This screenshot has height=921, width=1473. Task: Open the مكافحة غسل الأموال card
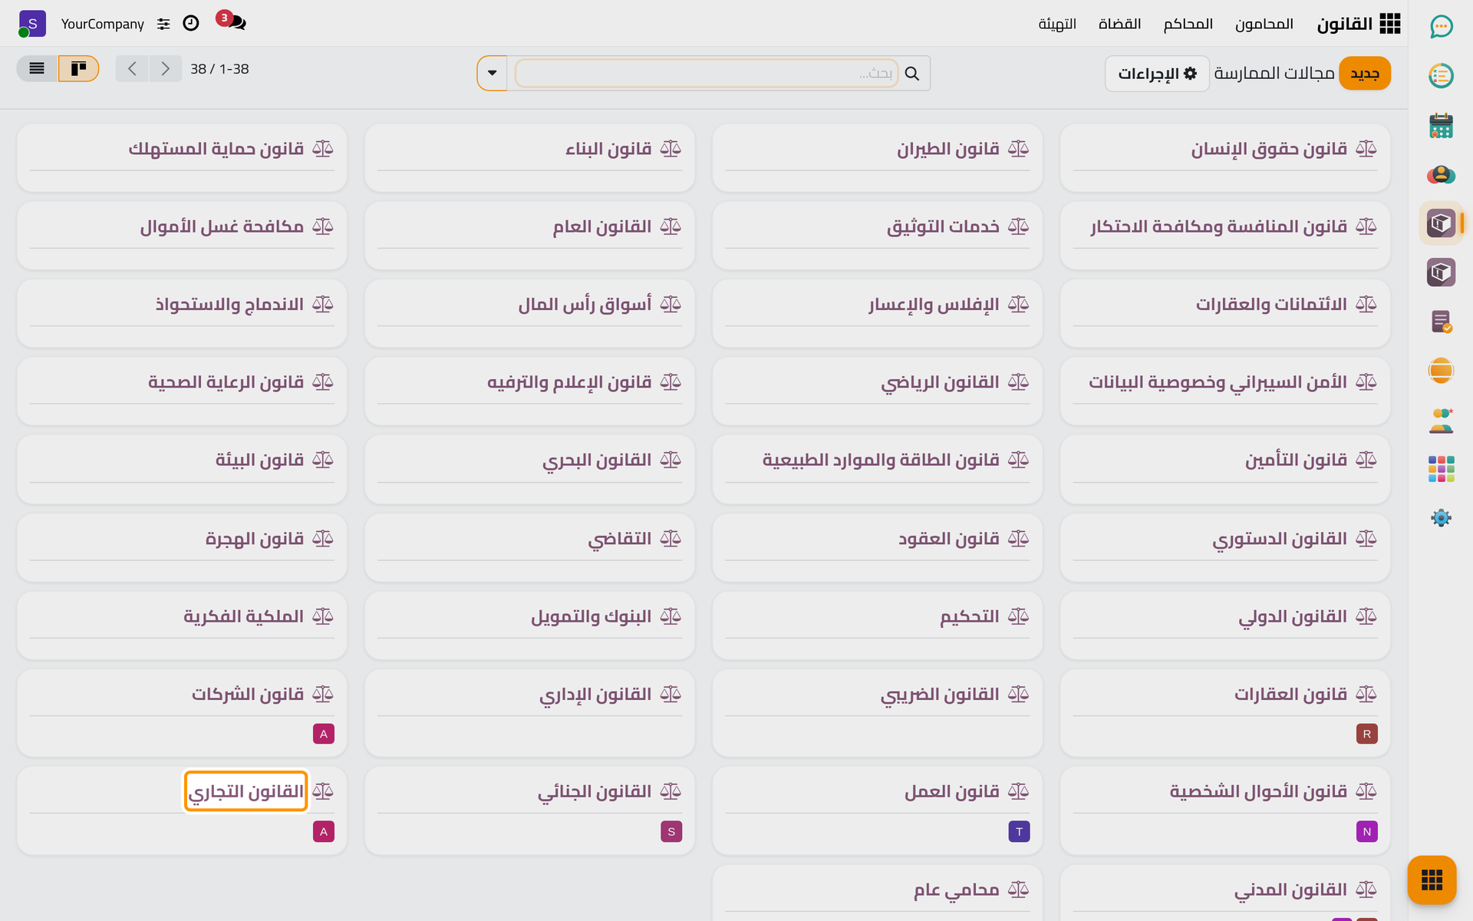[182, 236]
